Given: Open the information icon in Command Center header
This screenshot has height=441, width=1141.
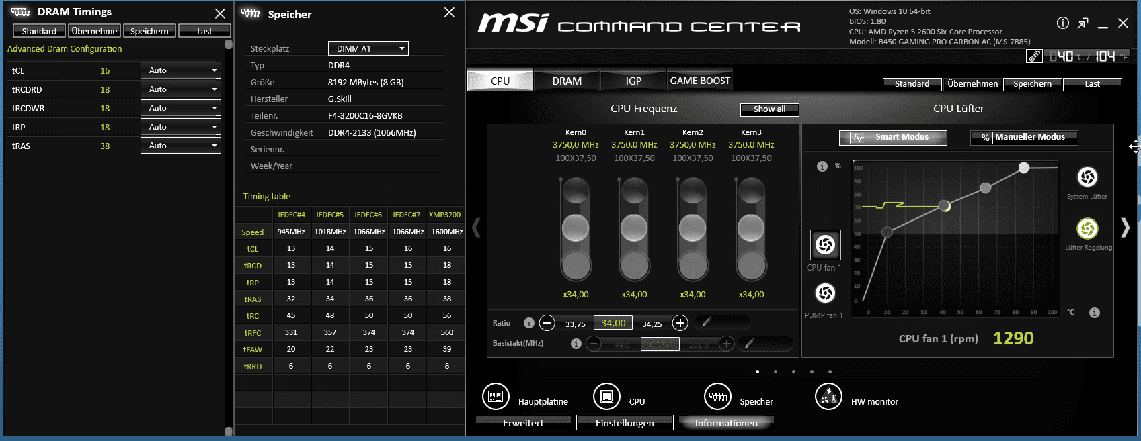Looking at the screenshot, I should [1063, 23].
